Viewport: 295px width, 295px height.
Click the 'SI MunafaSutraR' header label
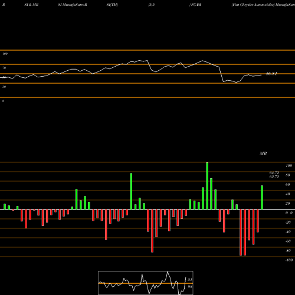73,5
